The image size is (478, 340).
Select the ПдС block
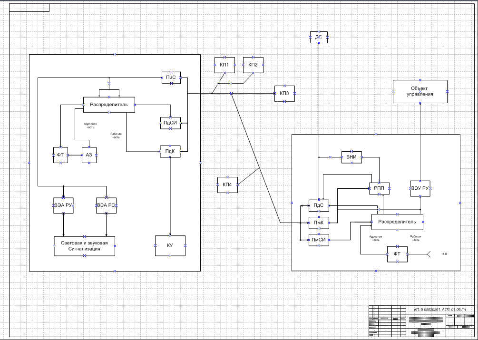pos(319,205)
